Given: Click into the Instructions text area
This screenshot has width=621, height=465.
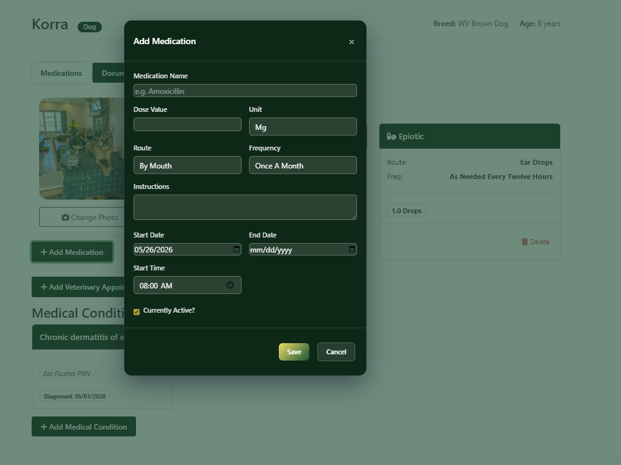Looking at the screenshot, I should pos(245,208).
